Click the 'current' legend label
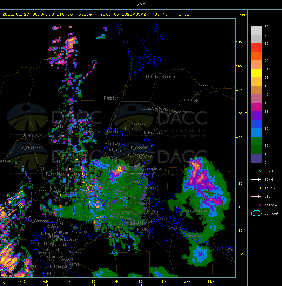 click(x=271, y=214)
